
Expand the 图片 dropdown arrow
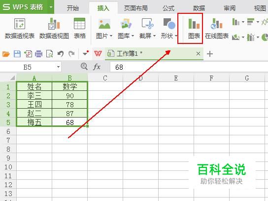click(111, 36)
